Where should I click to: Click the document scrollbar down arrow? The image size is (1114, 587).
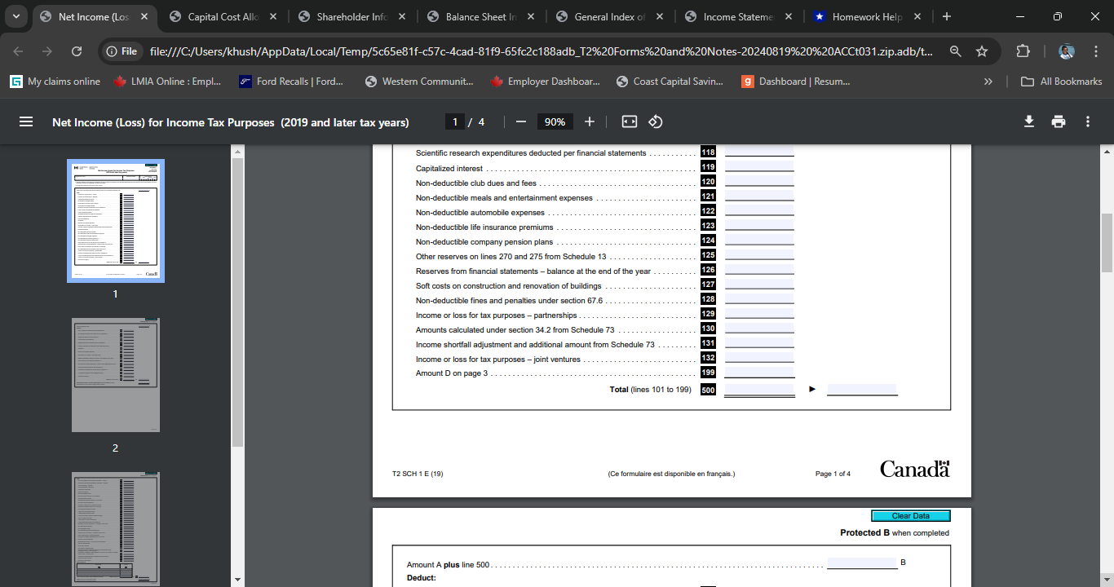[1107, 579]
